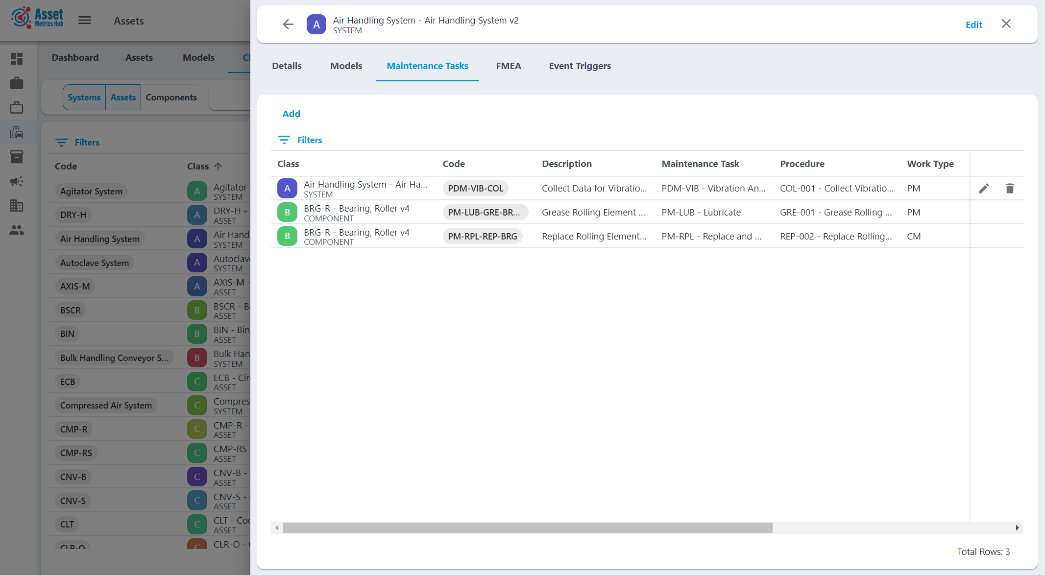The height and width of the screenshot is (575, 1045).
Task: Click Add to create maintenance task
Action: (x=291, y=114)
